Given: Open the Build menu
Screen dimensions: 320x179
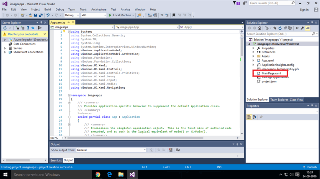Looking at the screenshot, I should point(48,9).
